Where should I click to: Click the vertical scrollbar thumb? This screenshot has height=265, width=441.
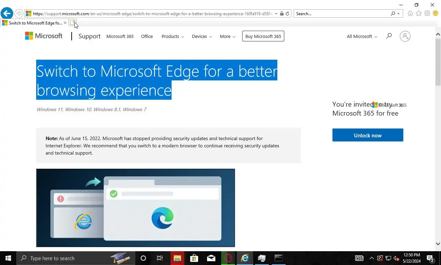[x=438, y=62]
